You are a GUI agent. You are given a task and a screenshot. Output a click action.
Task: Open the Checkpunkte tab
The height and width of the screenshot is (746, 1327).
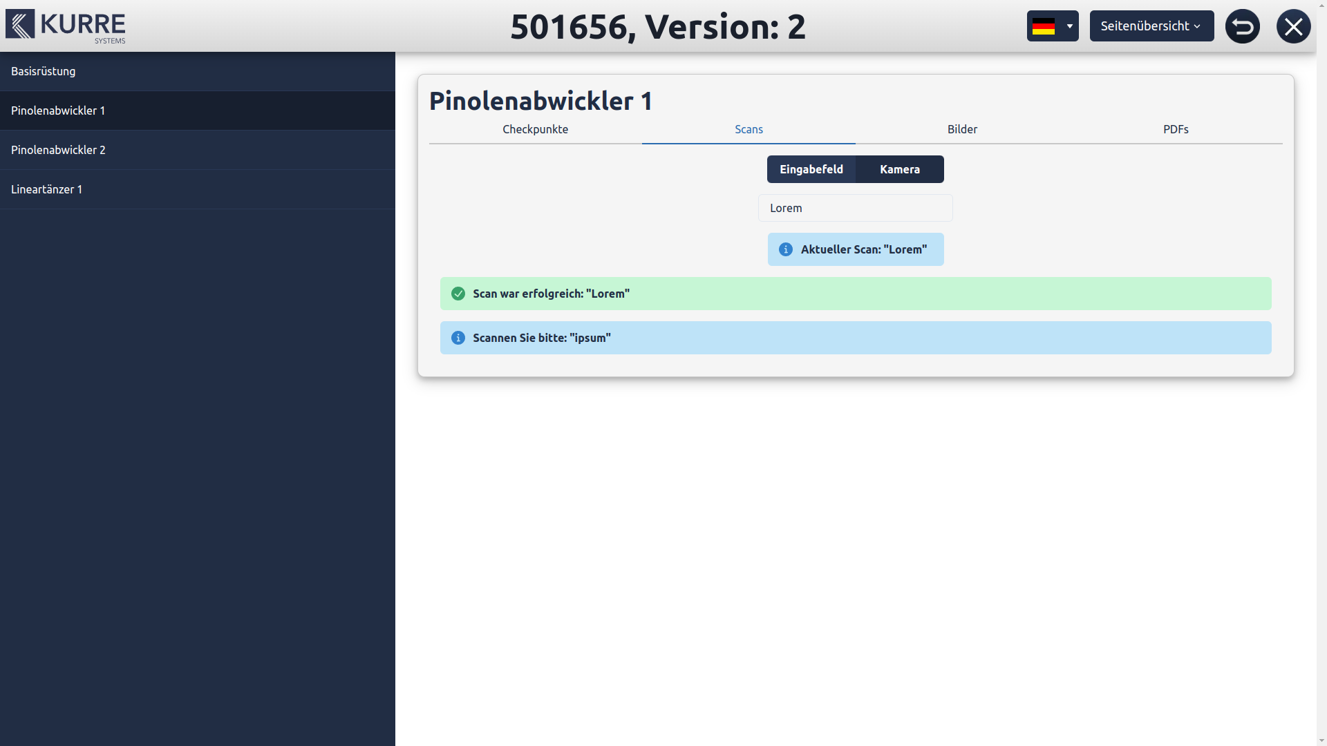[535, 129]
